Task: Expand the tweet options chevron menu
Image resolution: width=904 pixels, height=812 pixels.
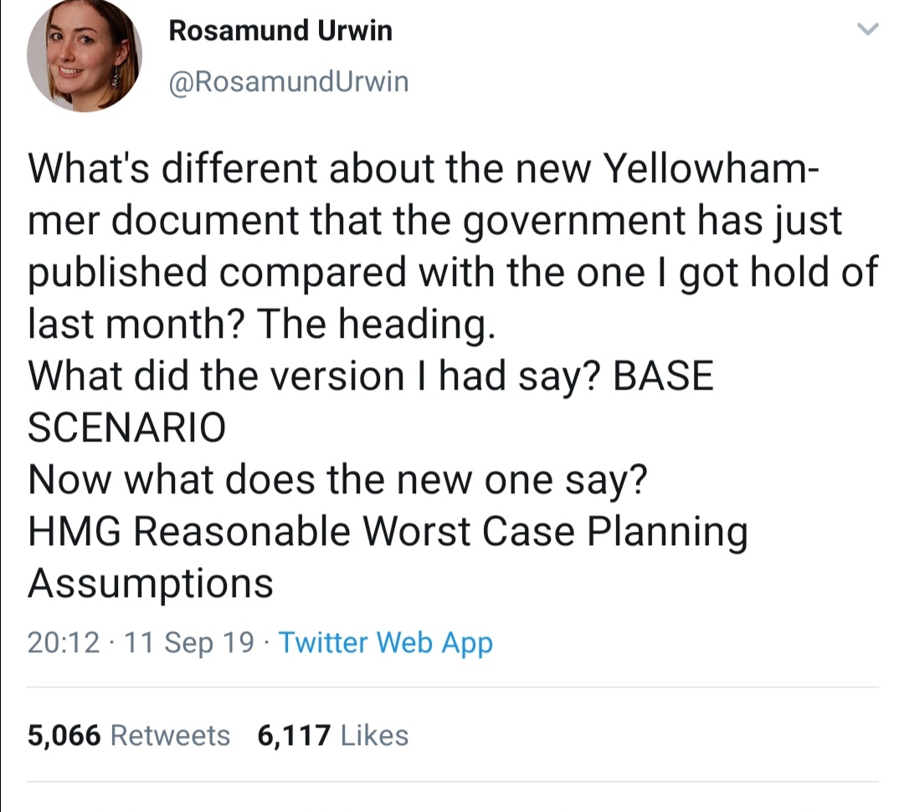Action: [867, 28]
